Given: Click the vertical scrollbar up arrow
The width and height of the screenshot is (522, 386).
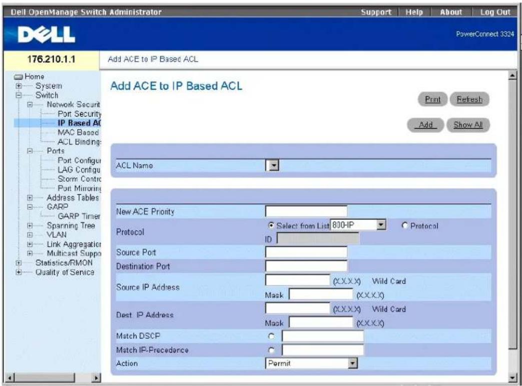Looking at the screenshot, I should (x=512, y=76).
